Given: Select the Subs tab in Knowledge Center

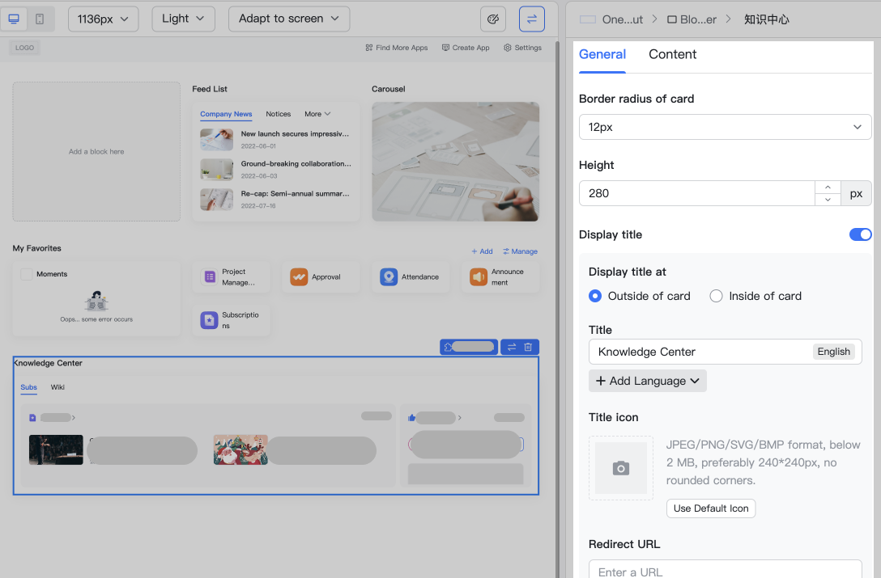Looking at the screenshot, I should [x=28, y=387].
